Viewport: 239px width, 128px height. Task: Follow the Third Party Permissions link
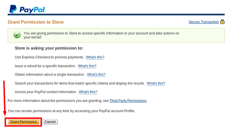[128, 101]
